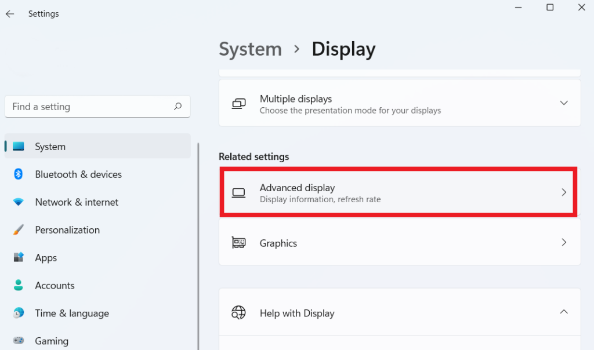Expand the Multiple displays section
The image size is (594, 350).
[563, 103]
